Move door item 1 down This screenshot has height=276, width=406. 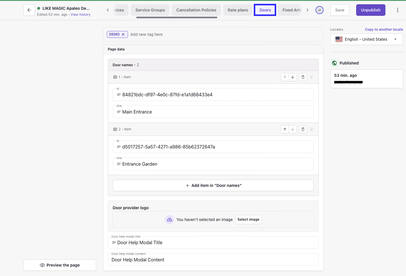pyautogui.click(x=293, y=77)
